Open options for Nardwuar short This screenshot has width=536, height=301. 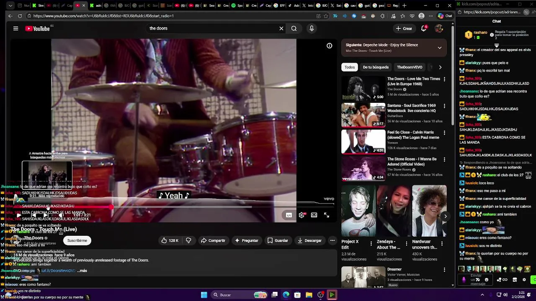pos(442,243)
